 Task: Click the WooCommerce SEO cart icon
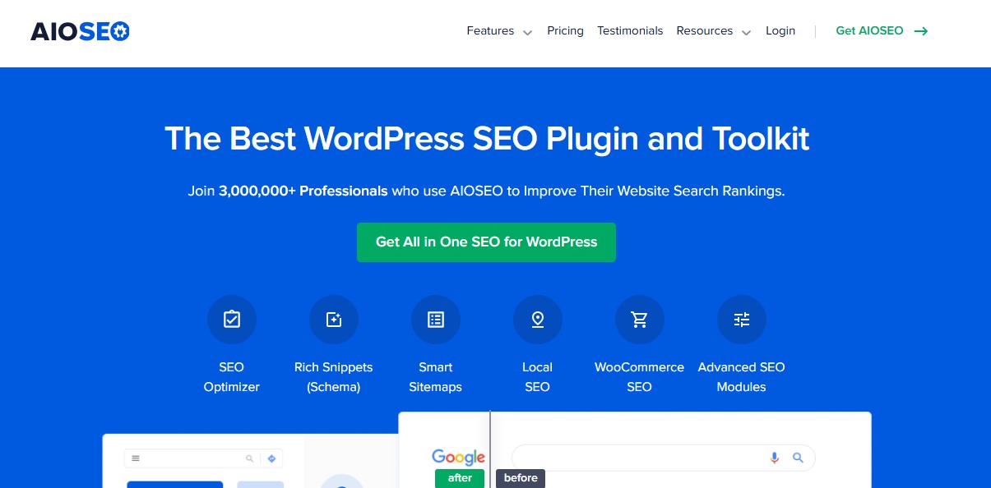tap(639, 319)
